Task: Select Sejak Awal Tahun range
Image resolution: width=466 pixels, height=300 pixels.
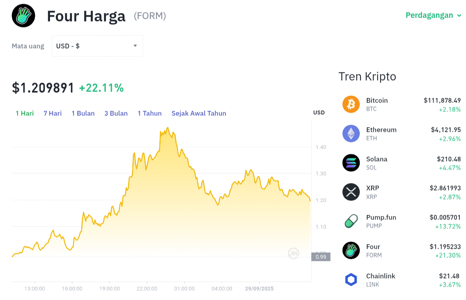Action: pos(199,113)
